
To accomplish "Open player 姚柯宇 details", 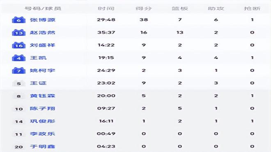I will (x=43, y=70).
